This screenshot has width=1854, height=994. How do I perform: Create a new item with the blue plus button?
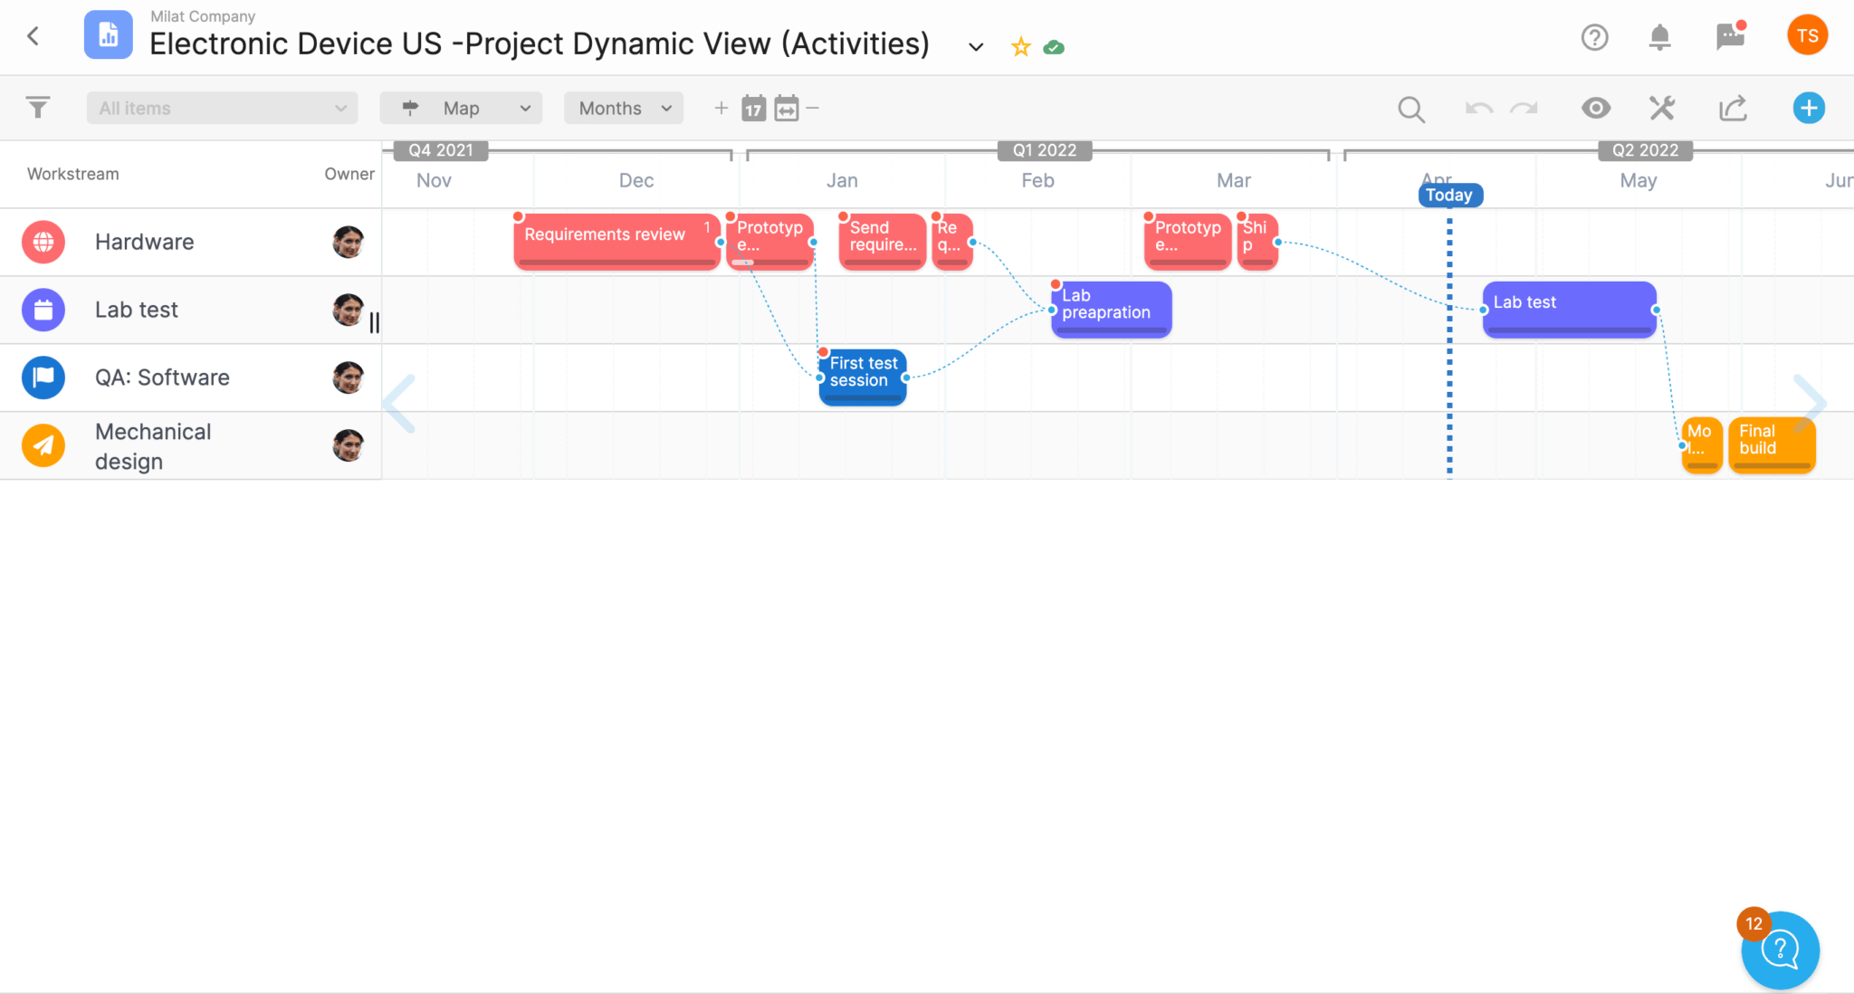(x=1808, y=108)
